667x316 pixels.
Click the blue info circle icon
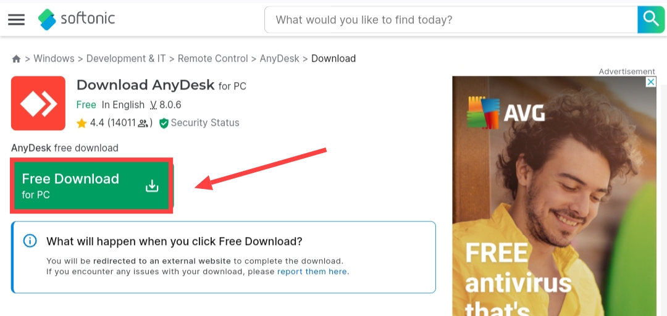30,241
